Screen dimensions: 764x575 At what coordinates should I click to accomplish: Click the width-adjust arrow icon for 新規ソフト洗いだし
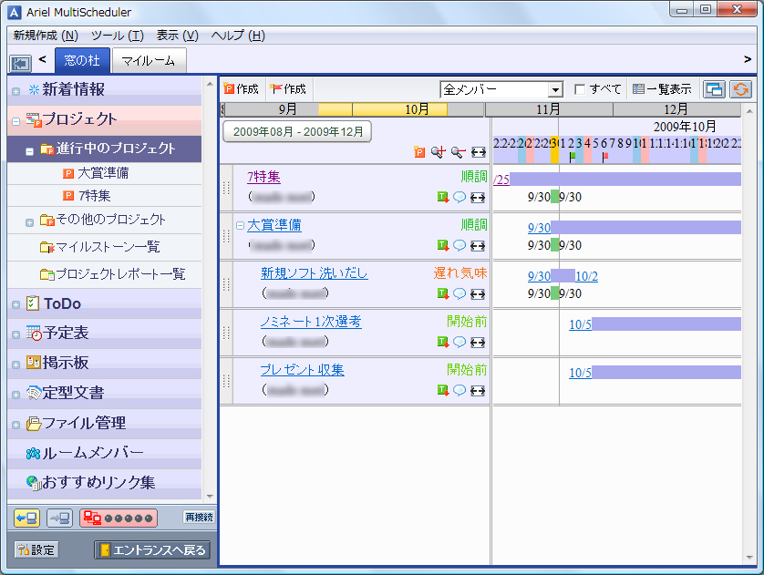[x=478, y=293]
